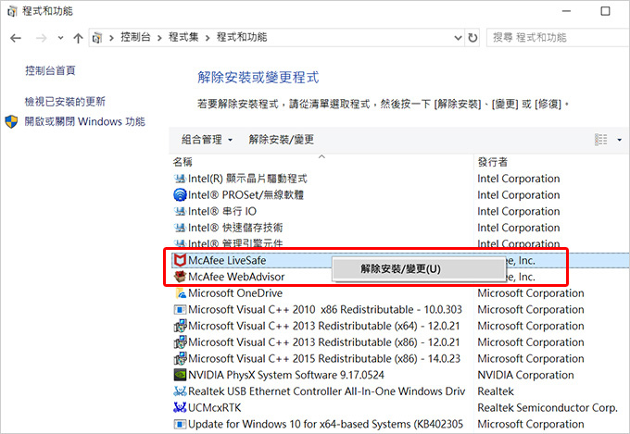Click Realtek Semiconductor Corp. publisher cell

point(548,408)
